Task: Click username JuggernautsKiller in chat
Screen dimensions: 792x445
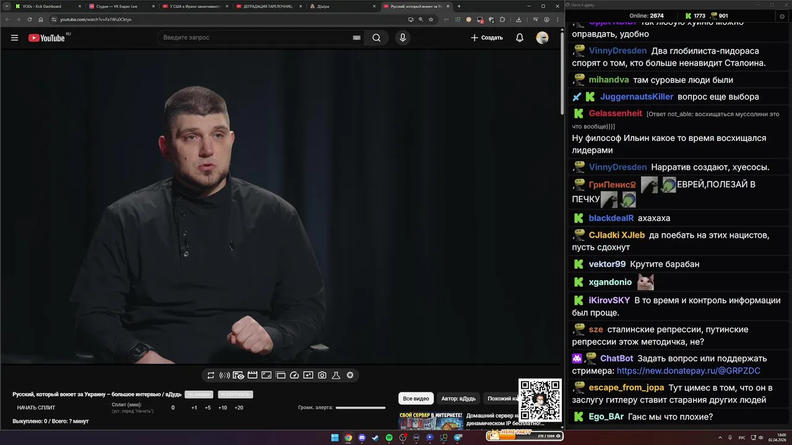Action: point(637,97)
